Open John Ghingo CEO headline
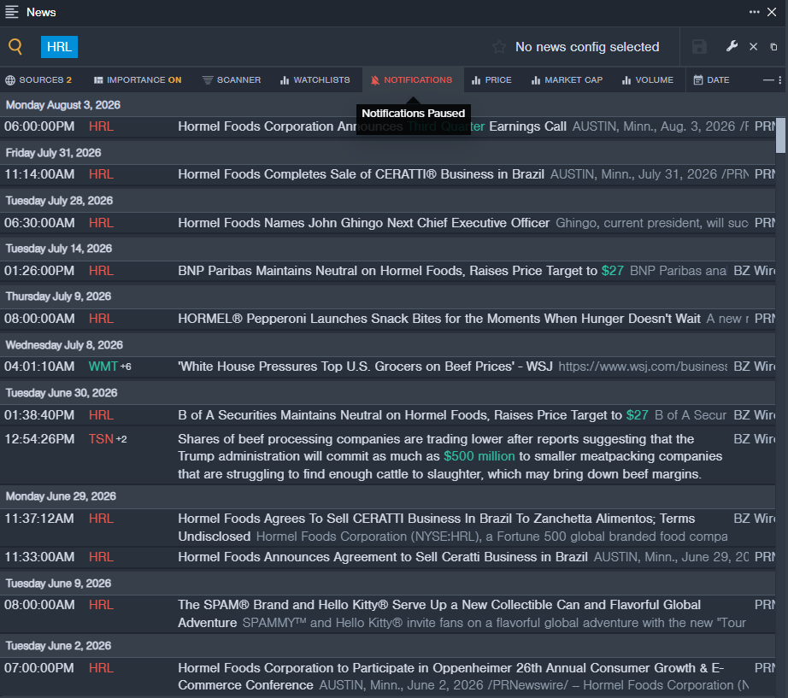This screenshot has width=788, height=698. (x=364, y=223)
